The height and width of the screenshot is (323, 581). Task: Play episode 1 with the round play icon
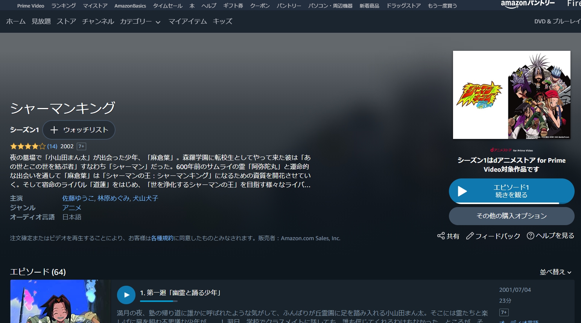tap(126, 295)
